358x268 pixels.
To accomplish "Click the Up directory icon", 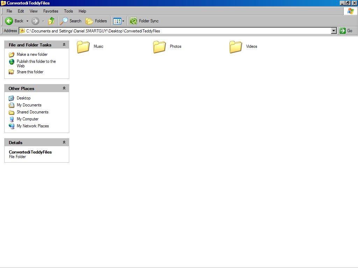I will tap(51, 21).
